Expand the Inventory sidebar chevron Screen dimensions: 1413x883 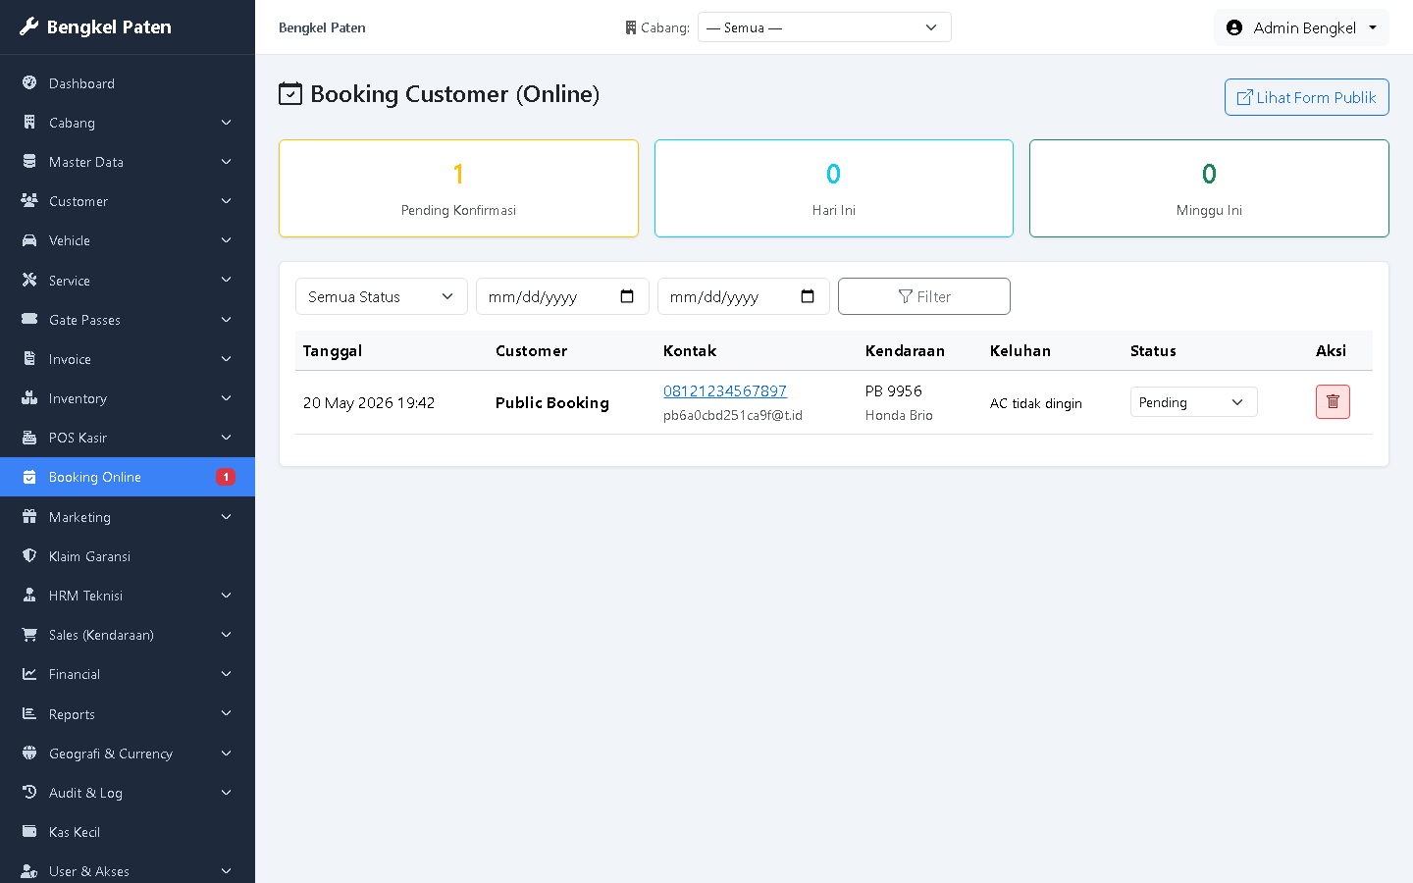point(227,398)
